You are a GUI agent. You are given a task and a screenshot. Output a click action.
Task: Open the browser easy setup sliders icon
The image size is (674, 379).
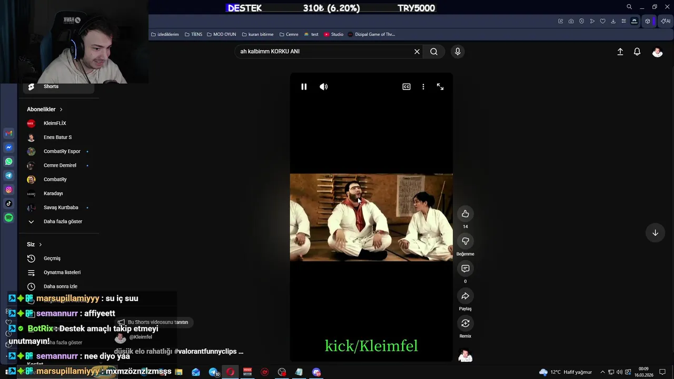[x=623, y=21]
